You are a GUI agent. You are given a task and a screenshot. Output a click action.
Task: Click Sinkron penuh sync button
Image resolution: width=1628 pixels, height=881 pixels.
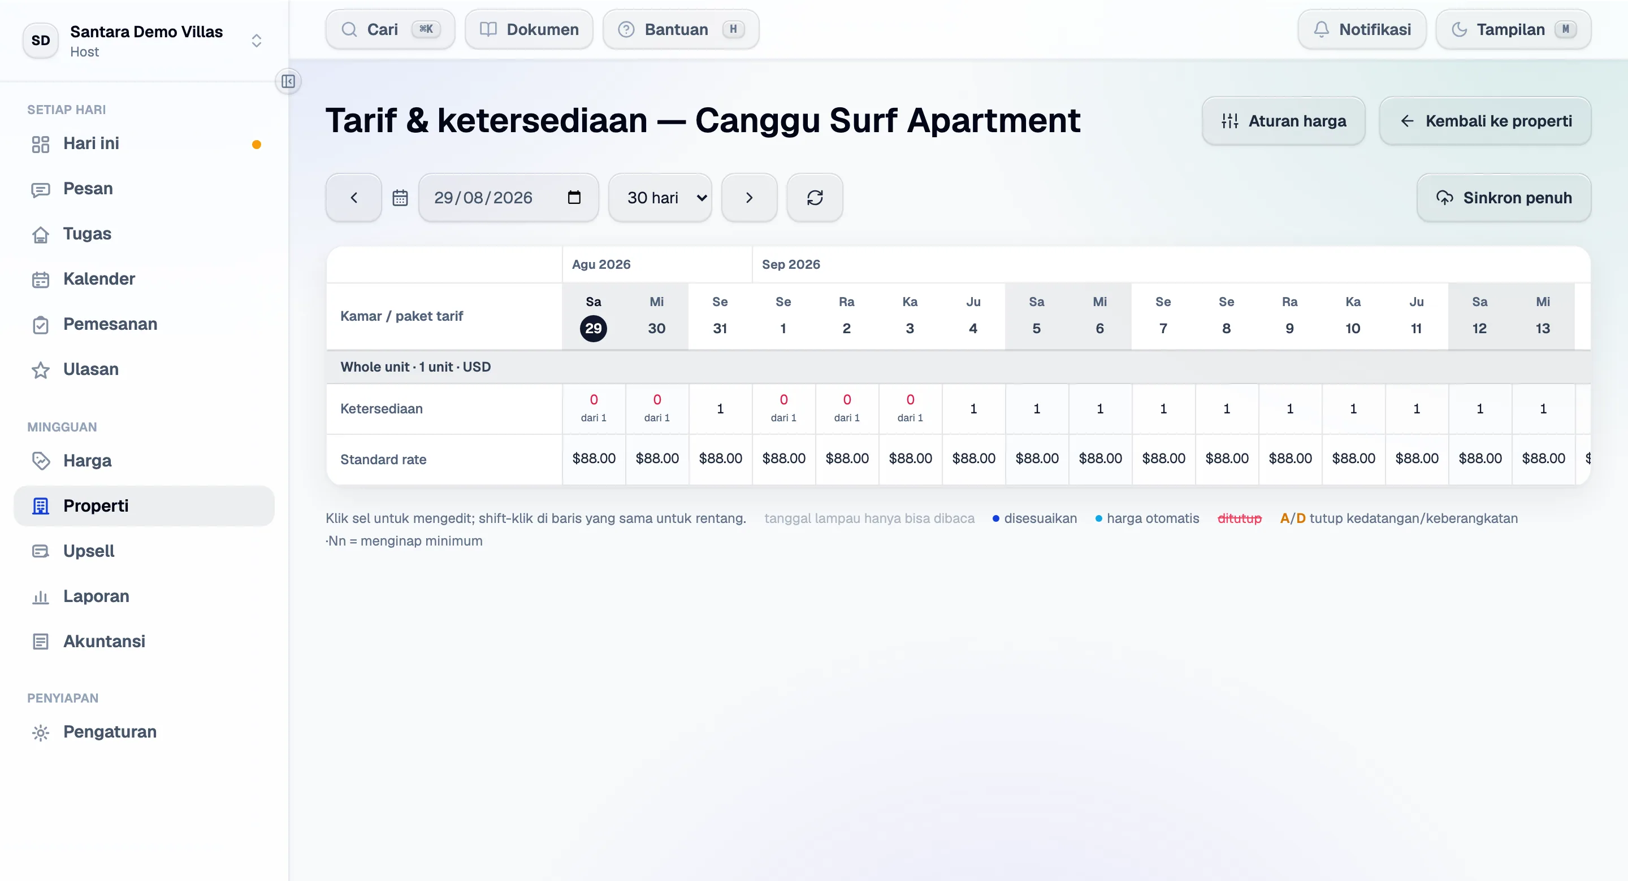pyautogui.click(x=1504, y=198)
